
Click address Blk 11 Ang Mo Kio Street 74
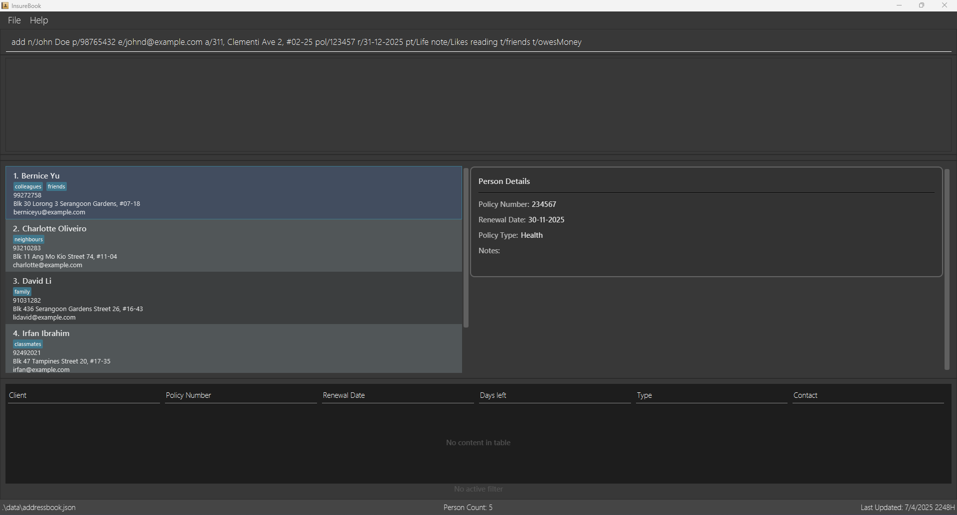[65, 257]
